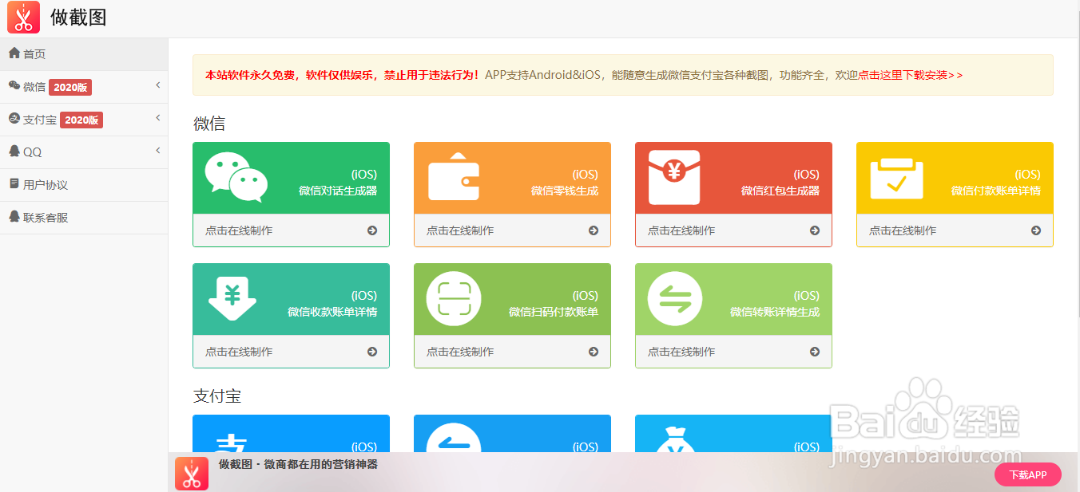Select the 微信收款账单详情 download icon

[231, 298]
